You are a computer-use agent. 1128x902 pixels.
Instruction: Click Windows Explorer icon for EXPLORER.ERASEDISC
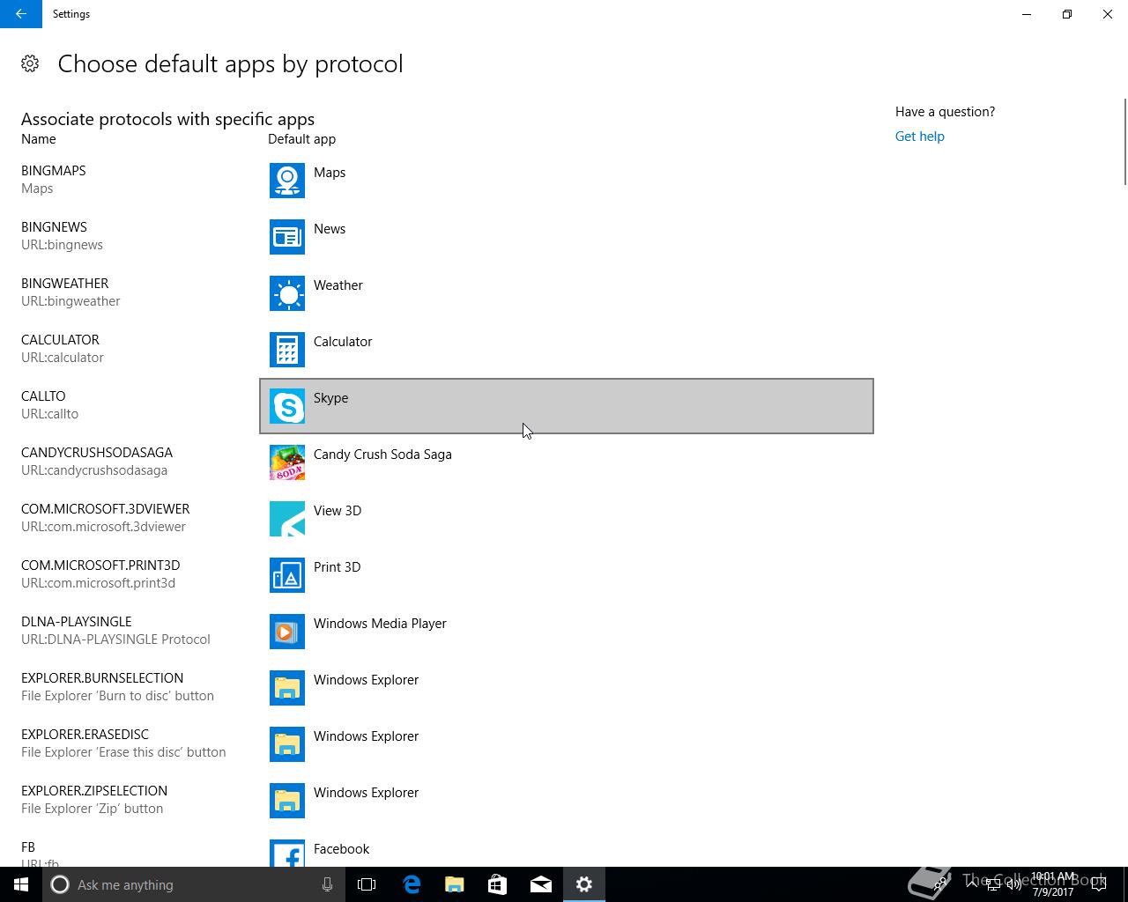287,744
